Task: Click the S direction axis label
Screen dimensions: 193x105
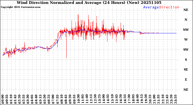Action: coord(186,60)
